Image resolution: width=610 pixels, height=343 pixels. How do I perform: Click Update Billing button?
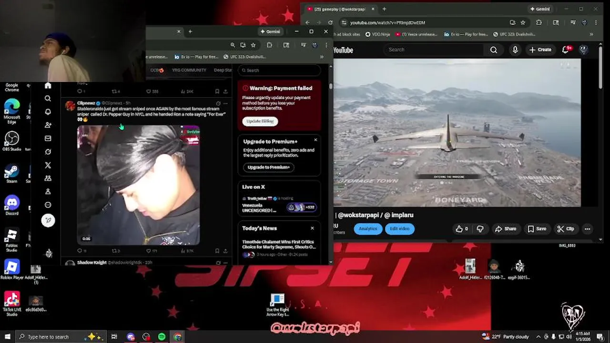click(260, 121)
